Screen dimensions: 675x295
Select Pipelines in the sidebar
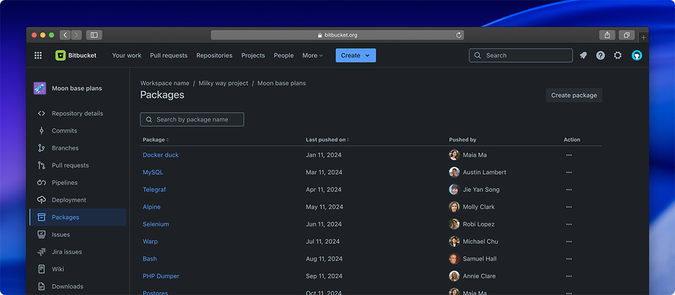pyautogui.click(x=65, y=183)
